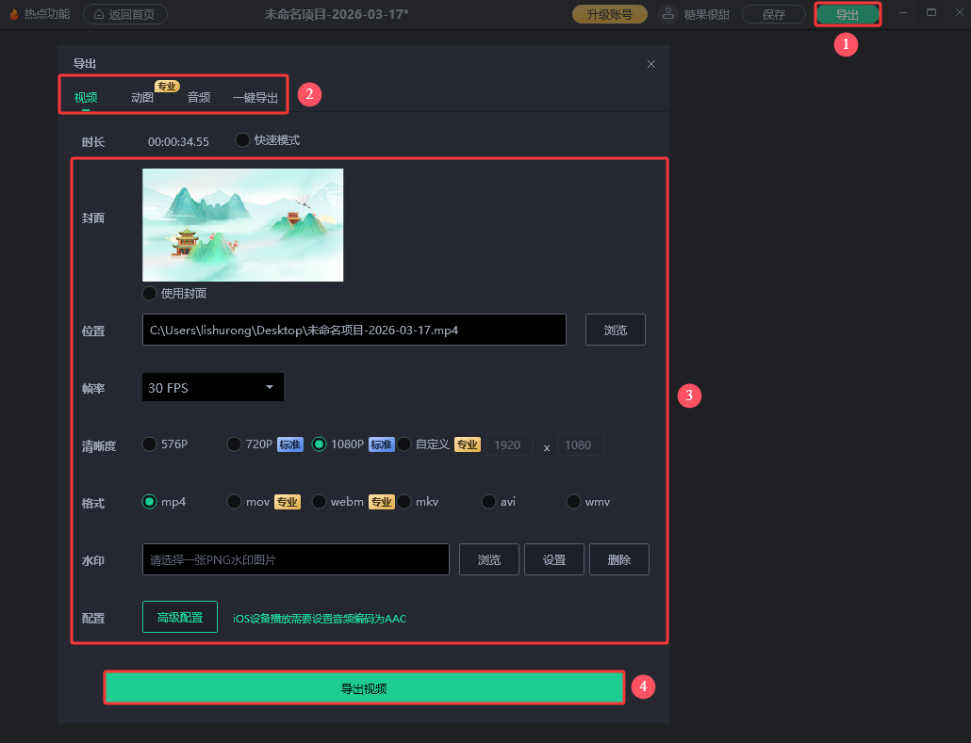Open the 一键导出 tab
This screenshot has width=971, height=743.
tap(255, 97)
